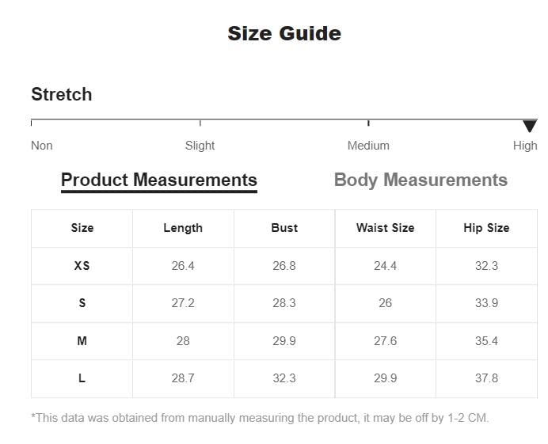Image resolution: width=548 pixels, height=444 pixels.
Task: Select the L size row header
Action: coord(82,378)
